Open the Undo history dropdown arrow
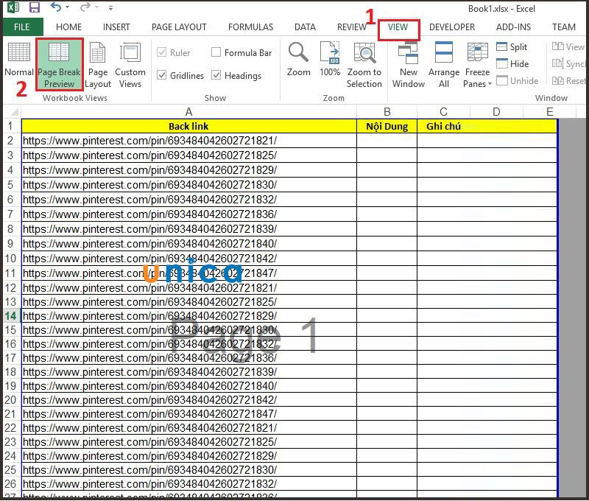Viewport: 589px width, 501px height. [x=68, y=7]
